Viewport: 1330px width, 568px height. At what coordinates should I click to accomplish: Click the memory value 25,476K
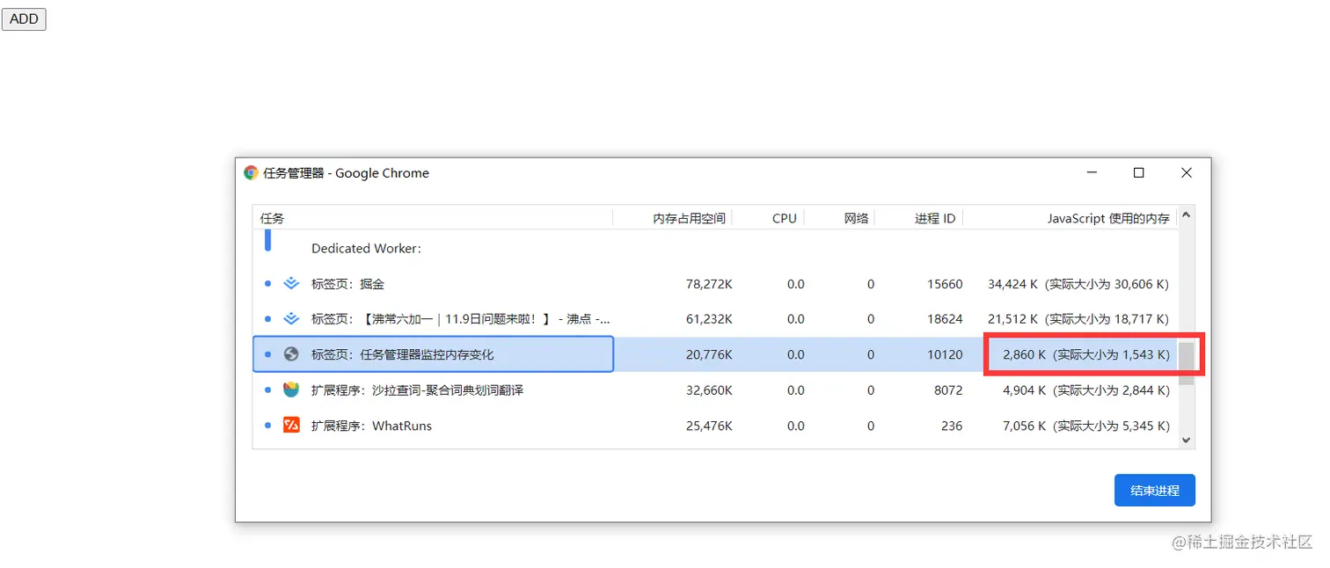pos(709,426)
